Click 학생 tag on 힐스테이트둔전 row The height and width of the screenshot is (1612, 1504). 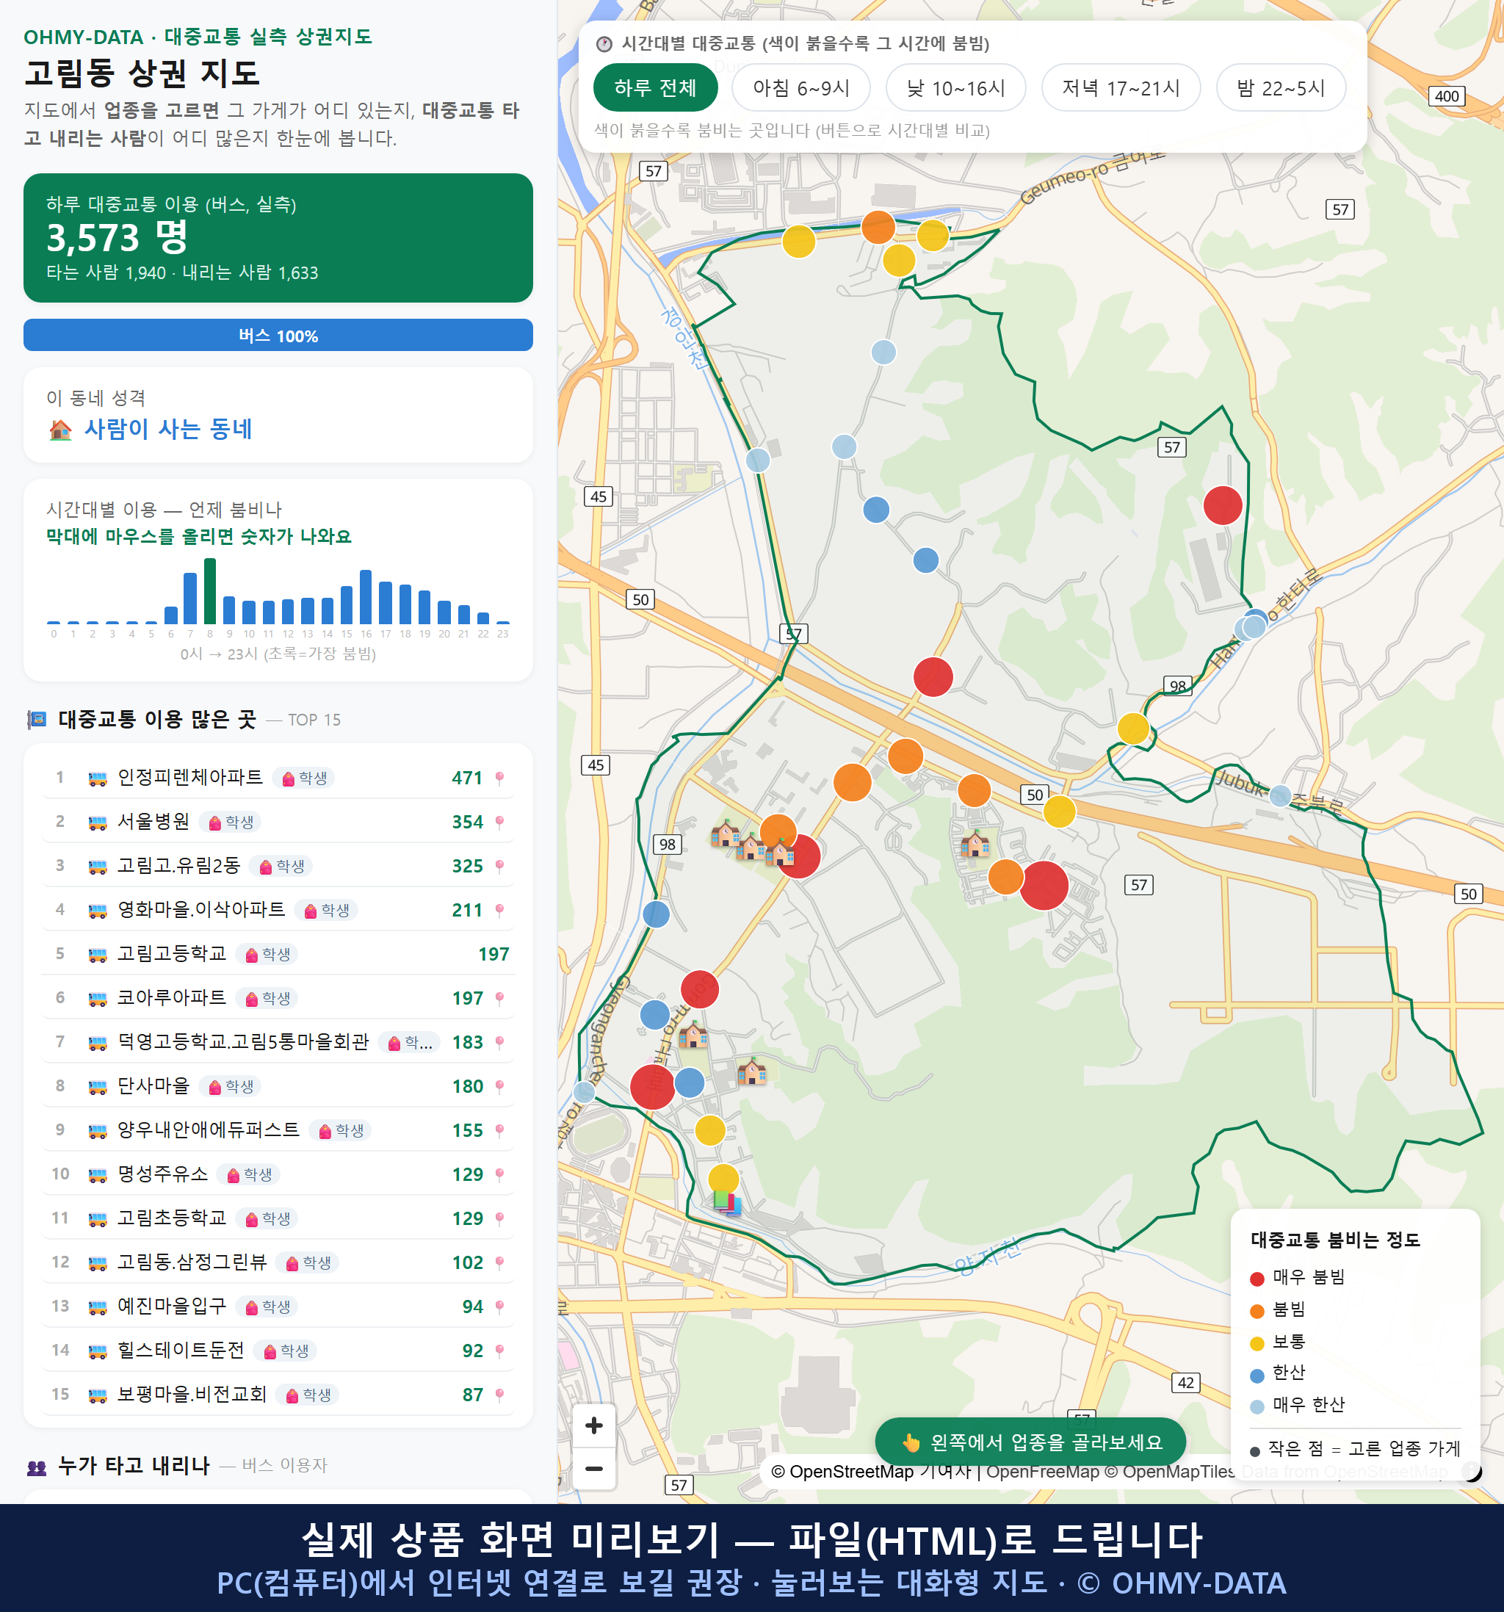[286, 1351]
